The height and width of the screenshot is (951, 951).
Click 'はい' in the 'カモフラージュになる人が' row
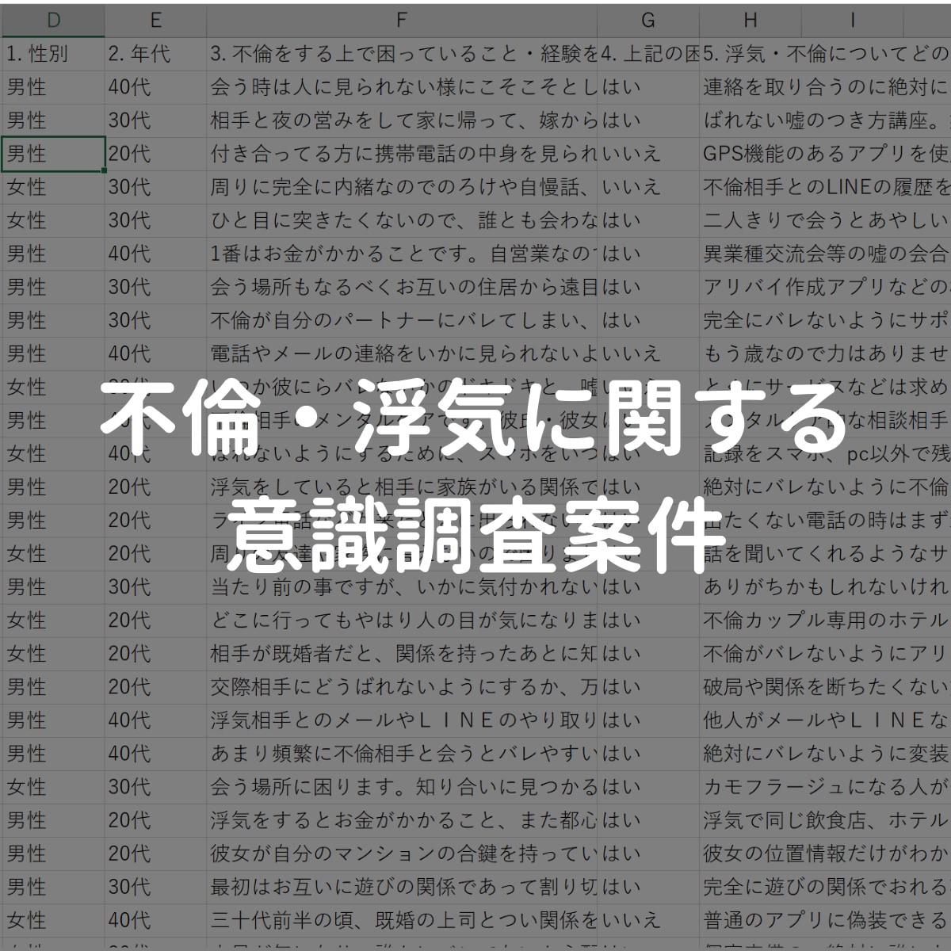point(621,786)
